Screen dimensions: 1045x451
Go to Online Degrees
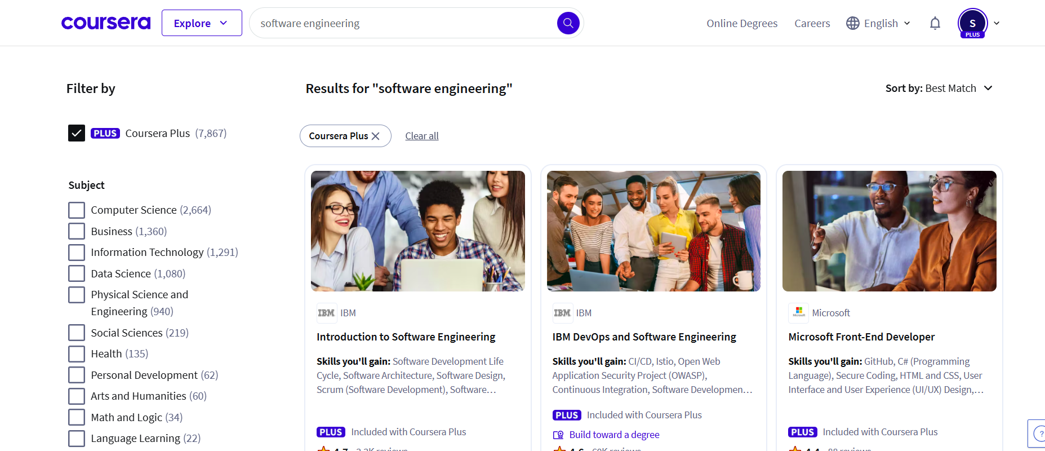pyautogui.click(x=741, y=23)
